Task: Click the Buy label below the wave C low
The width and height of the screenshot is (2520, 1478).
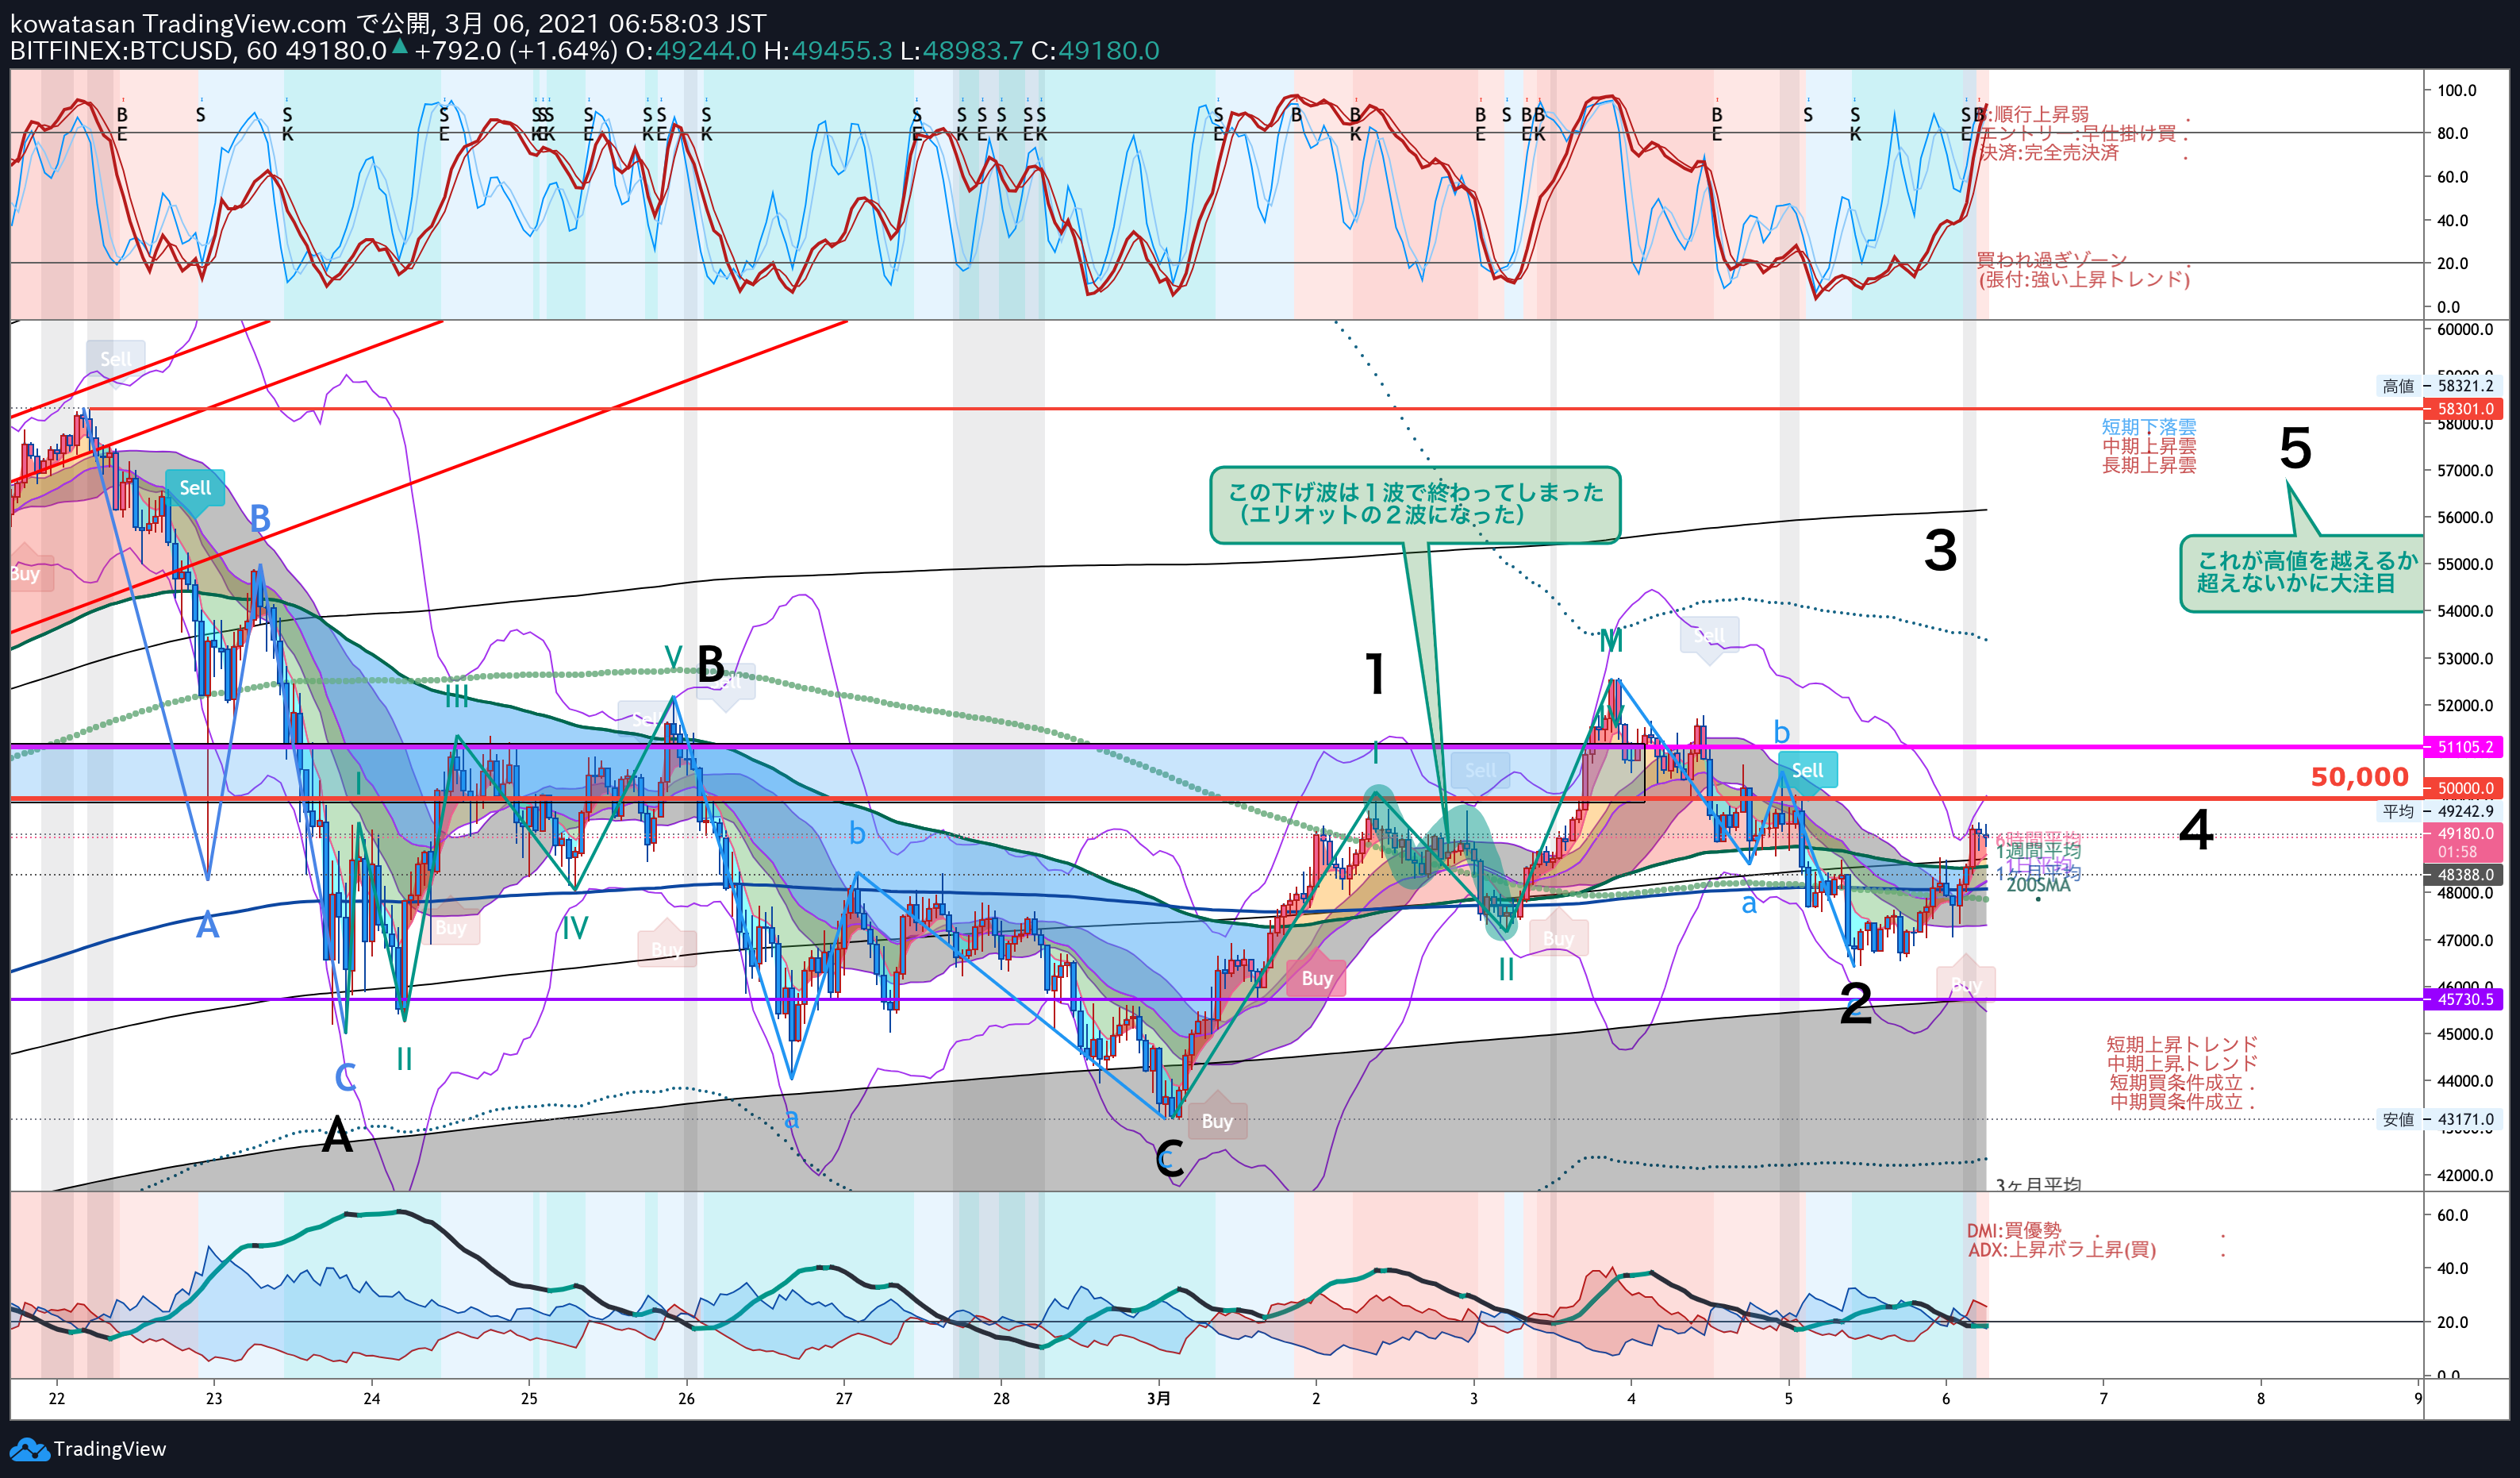Action: click(x=1217, y=1121)
